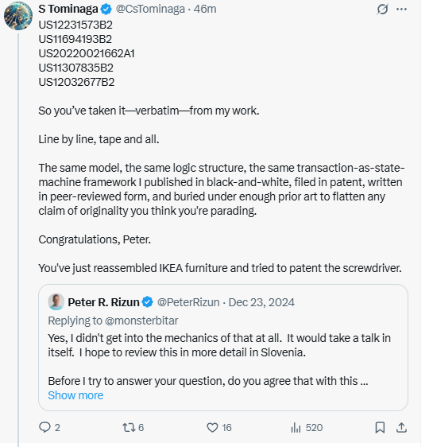
Task: Open S Tominaga's profile avatar
Action: (x=18, y=16)
